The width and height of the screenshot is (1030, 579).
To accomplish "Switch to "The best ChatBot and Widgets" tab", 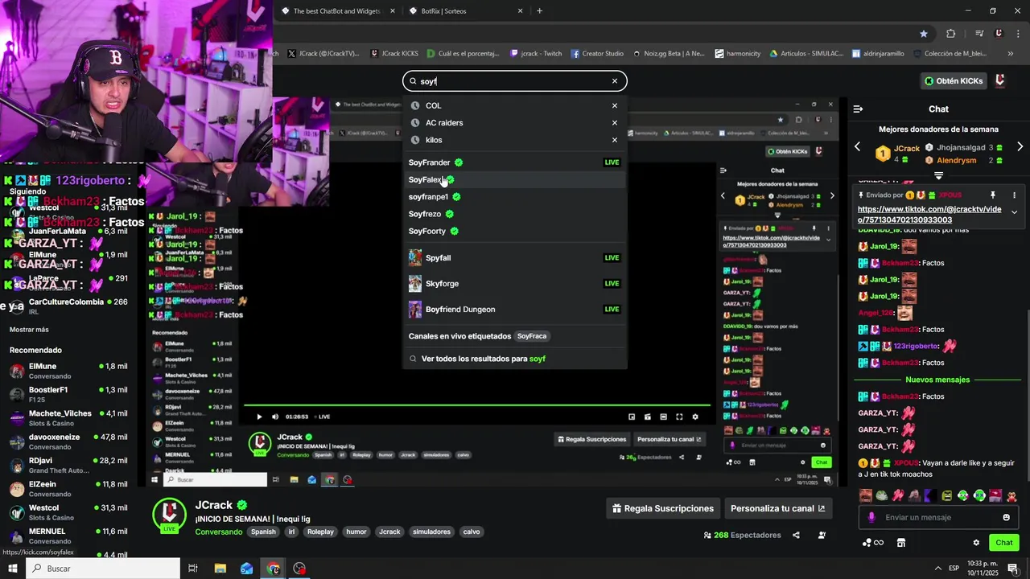I will point(338,11).
